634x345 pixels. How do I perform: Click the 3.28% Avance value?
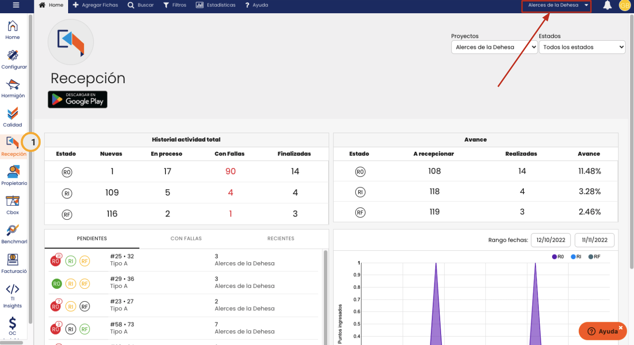(x=590, y=191)
